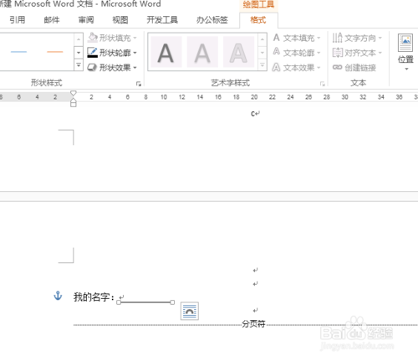This screenshot has width=418, height=361.
Task: Choose the orange line shape style
Action: tap(55, 52)
